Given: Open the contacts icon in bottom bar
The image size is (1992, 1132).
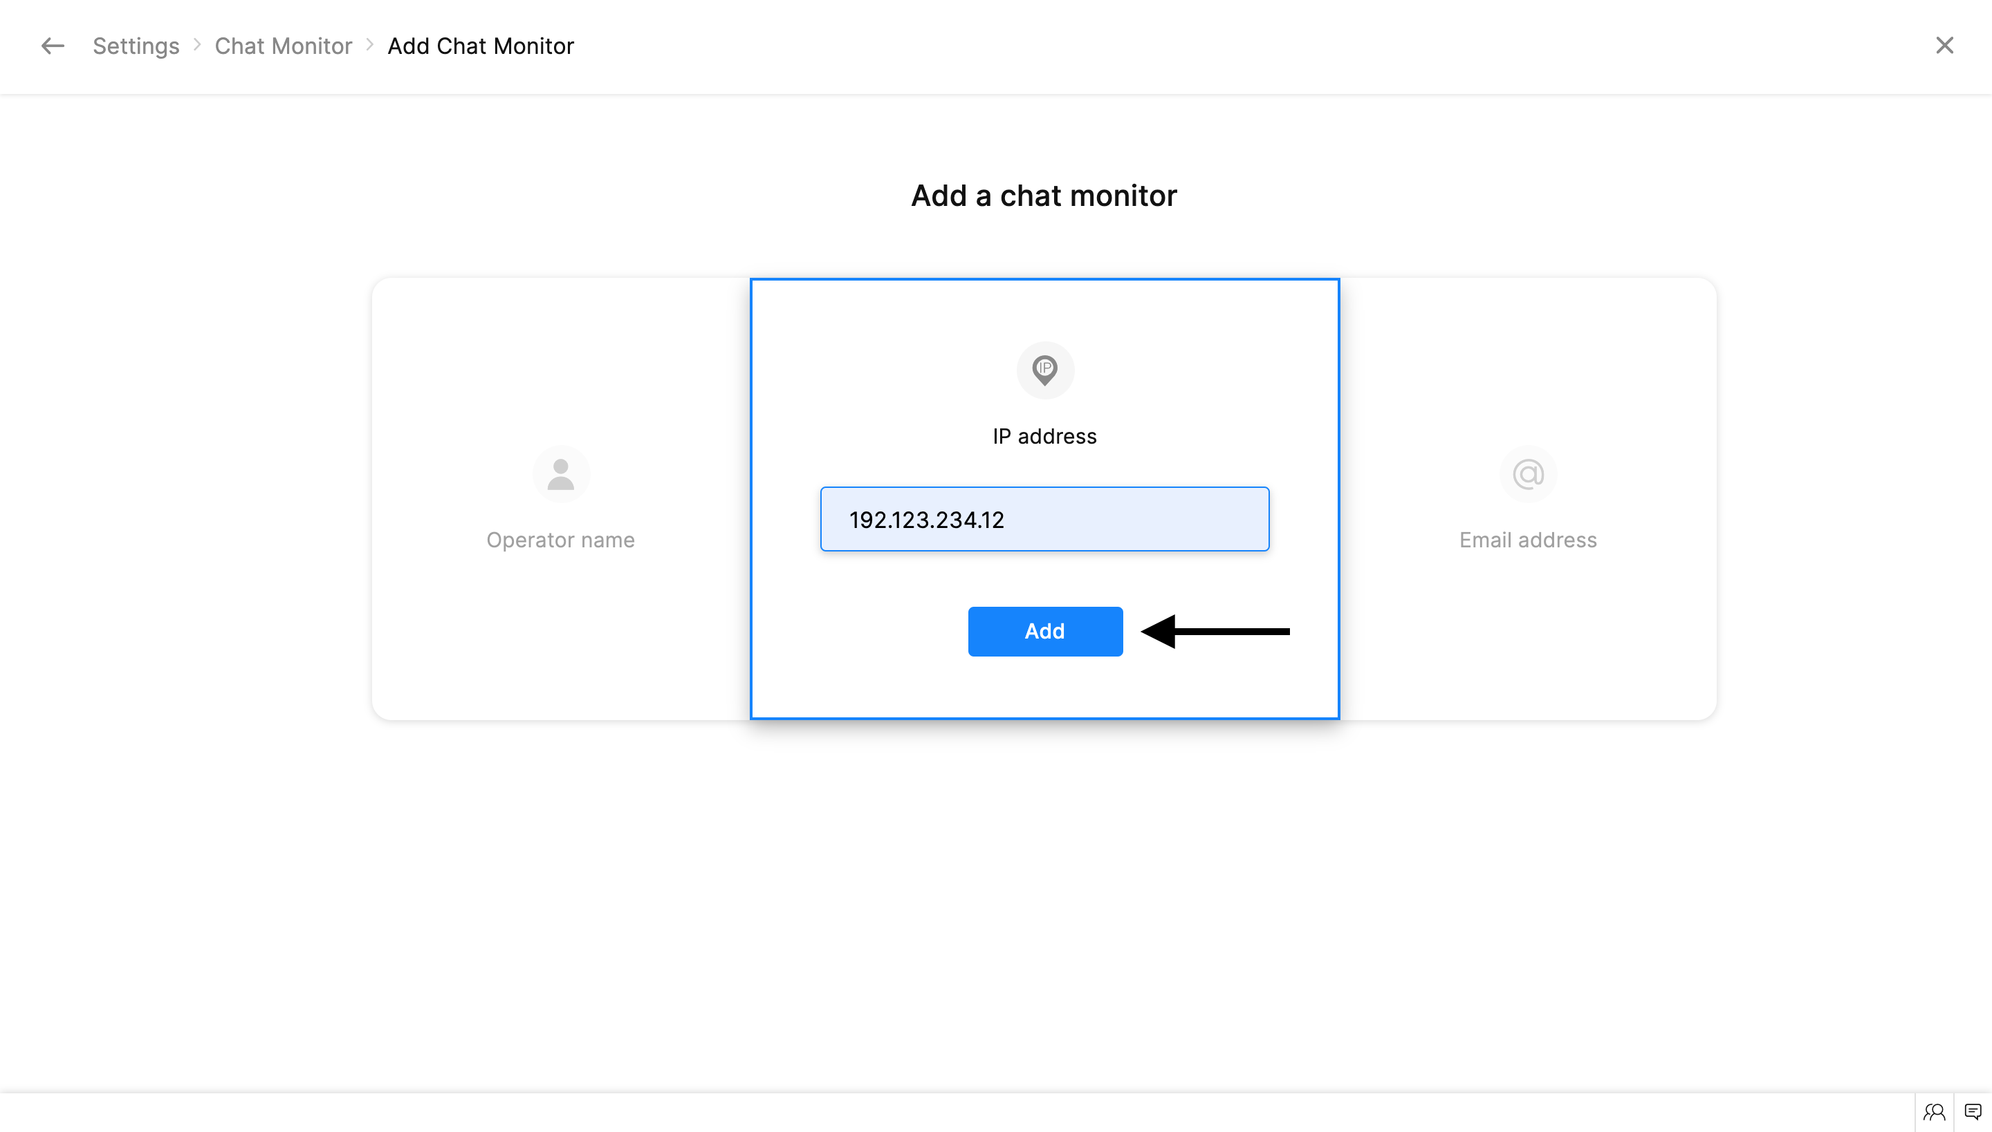Looking at the screenshot, I should coord(1934,1112).
